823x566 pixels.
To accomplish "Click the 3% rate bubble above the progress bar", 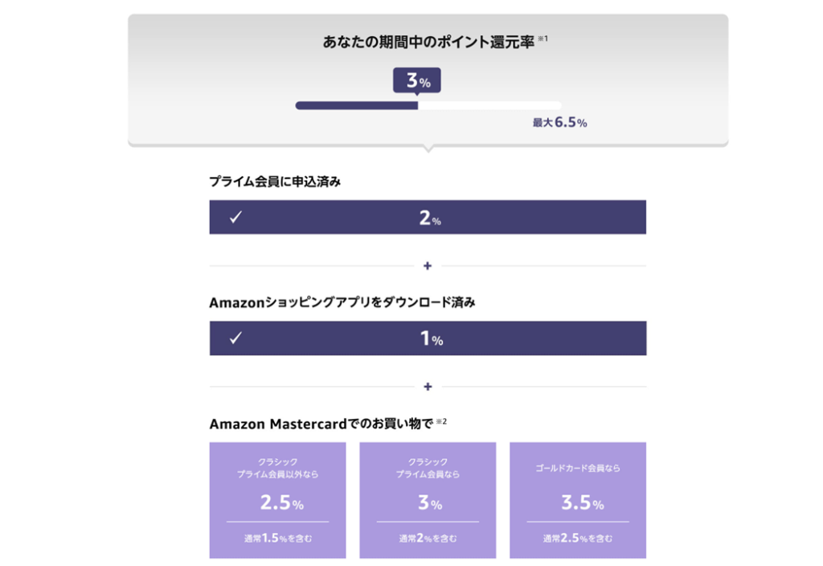I will coord(417,80).
